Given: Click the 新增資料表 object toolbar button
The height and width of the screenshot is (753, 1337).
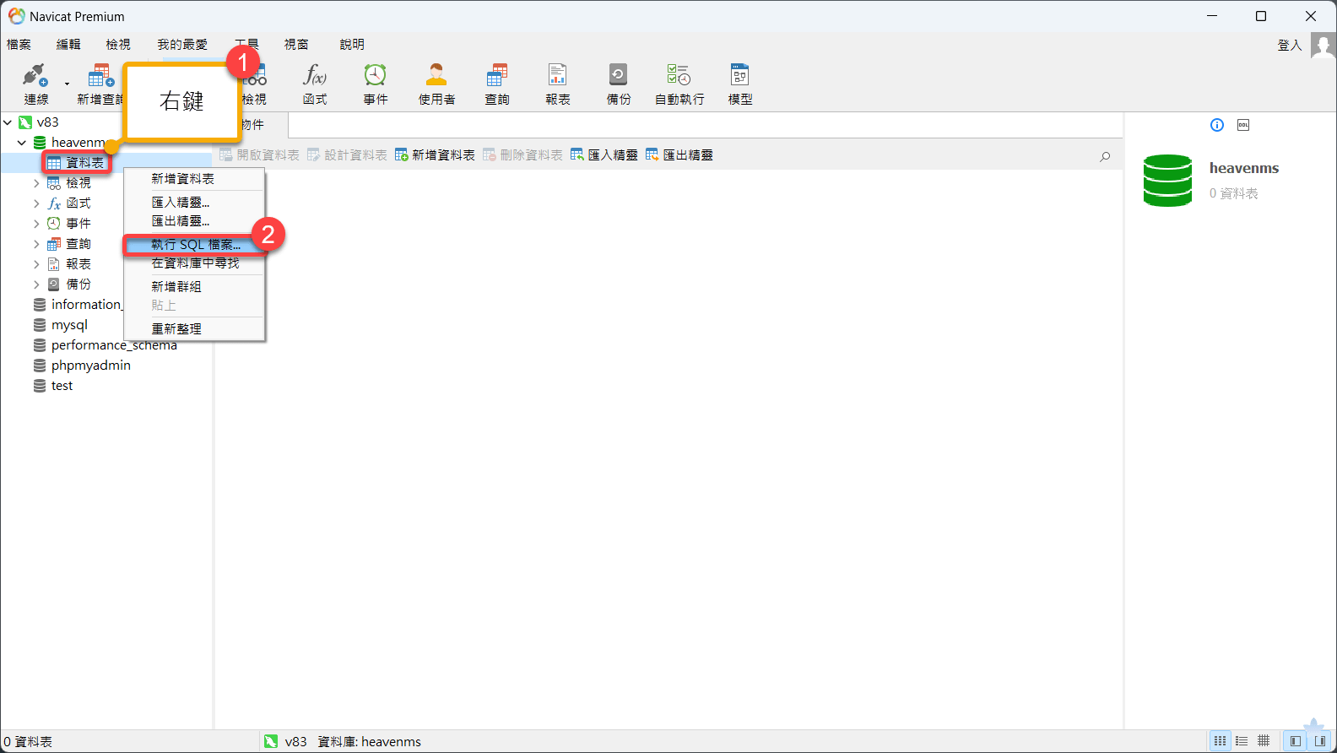Looking at the screenshot, I should 435,155.
